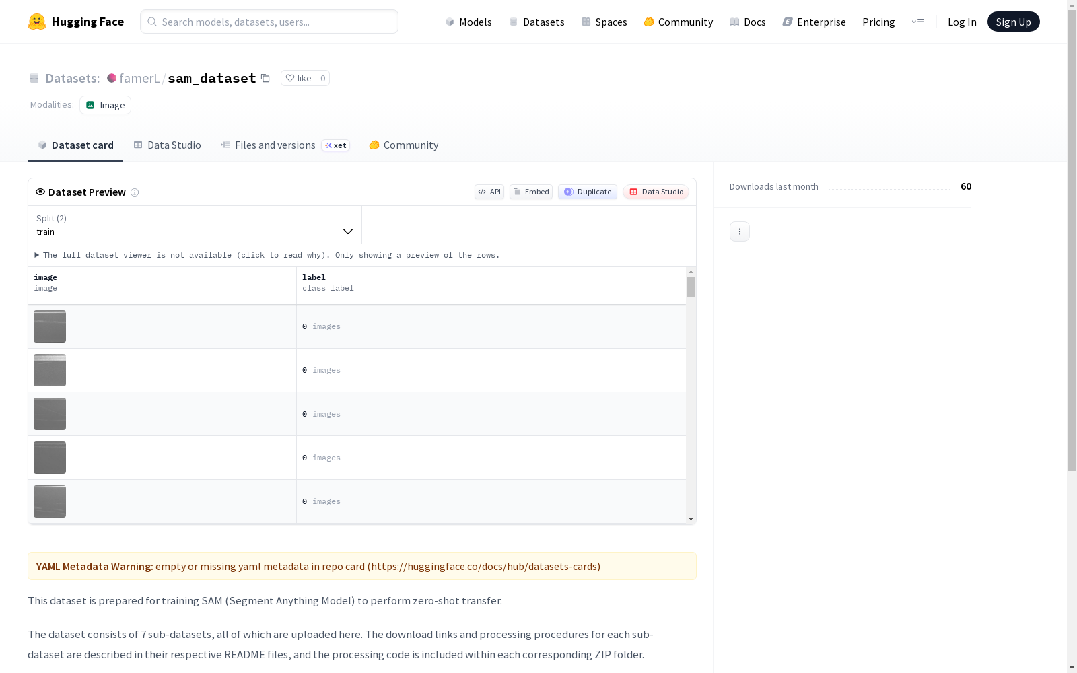Open the fifth row image thumbnail

point(50,501)
